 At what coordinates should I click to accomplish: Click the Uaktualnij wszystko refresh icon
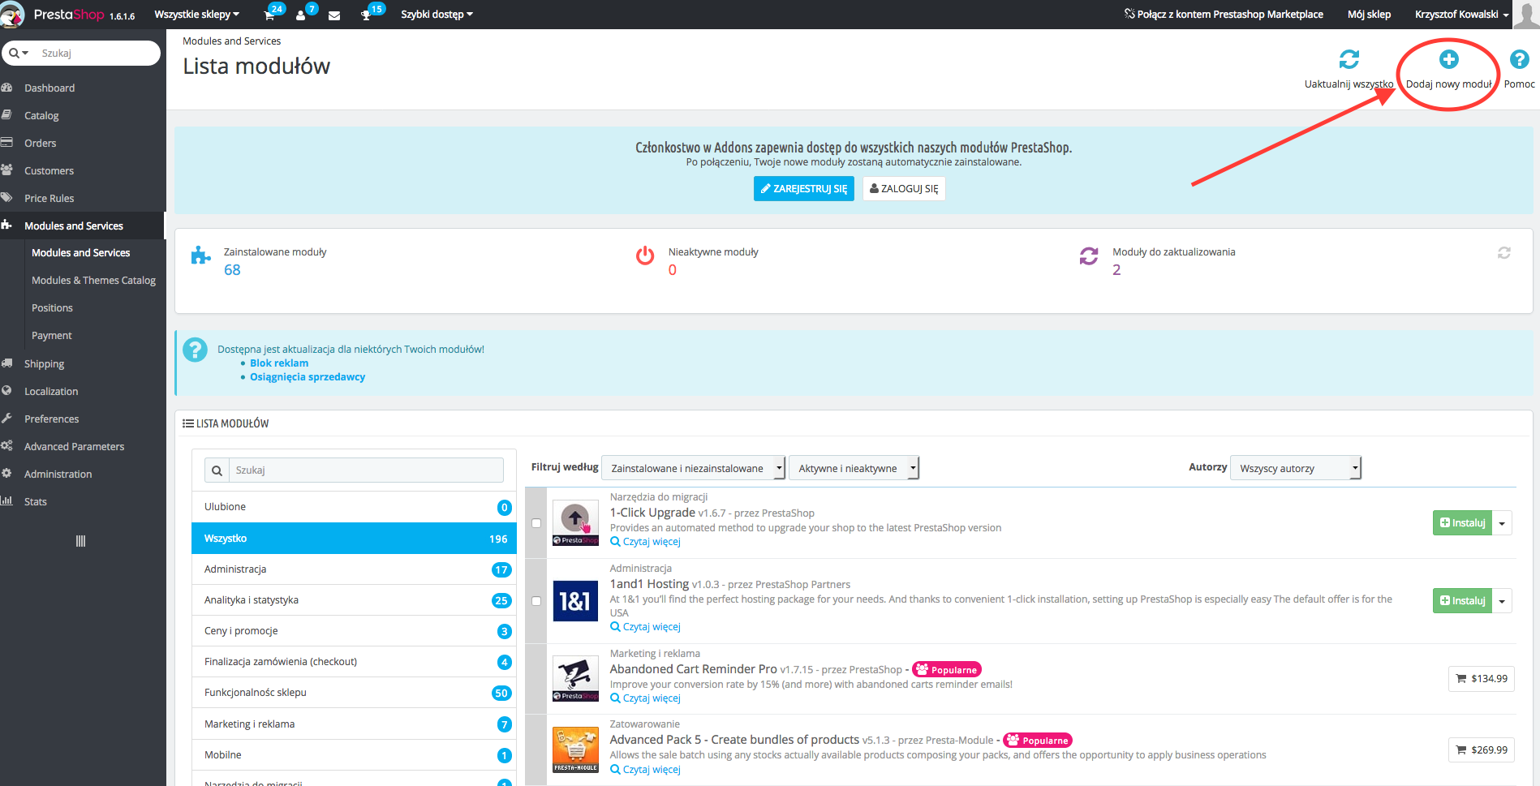1349,60
